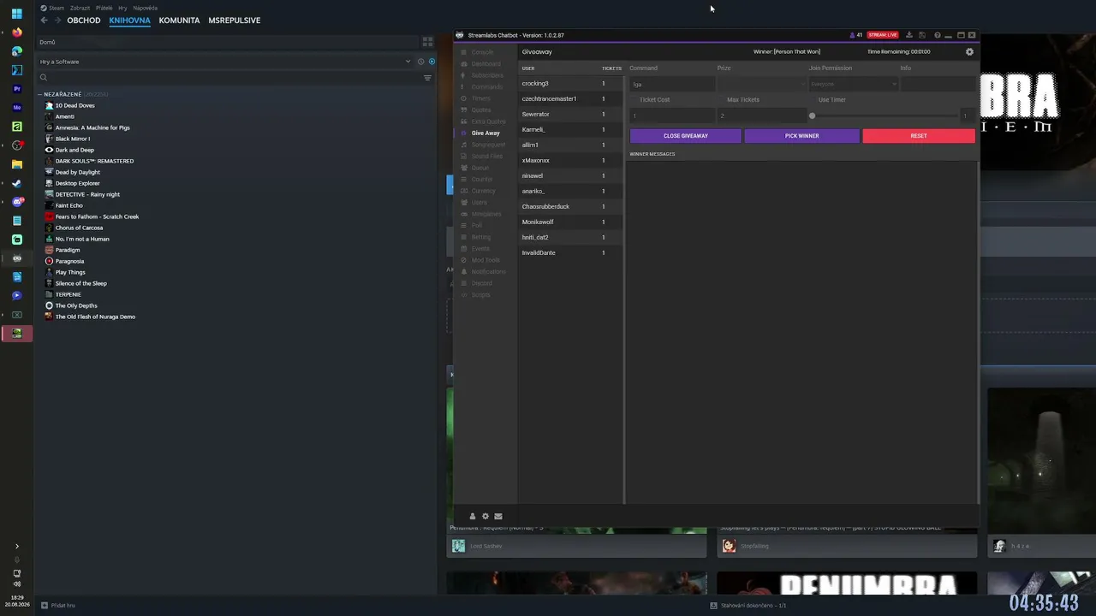
Task: Click the save icon in Chatbot title bar
Action: click(x=922, y=35)
